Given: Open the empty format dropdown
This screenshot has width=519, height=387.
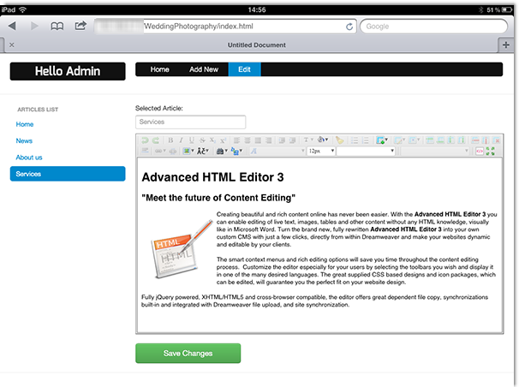Looking at the screenshot, I should pyautogui.click(x=366, y=151).
